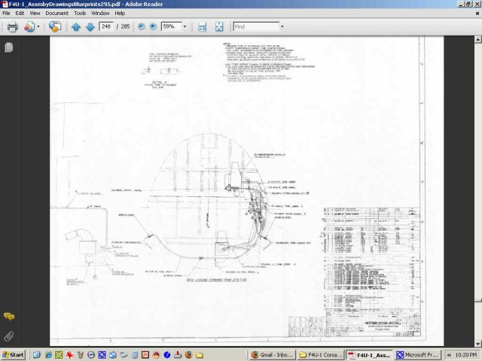Open the Find options dropdown arrow
The image size is (482, 361).
[282, 27]
